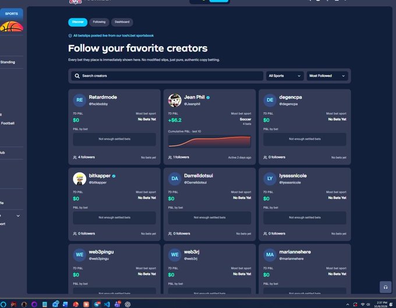396x308 pixels.
Task: Open Retardmode's creator profile name
Action: pos(103,97)
